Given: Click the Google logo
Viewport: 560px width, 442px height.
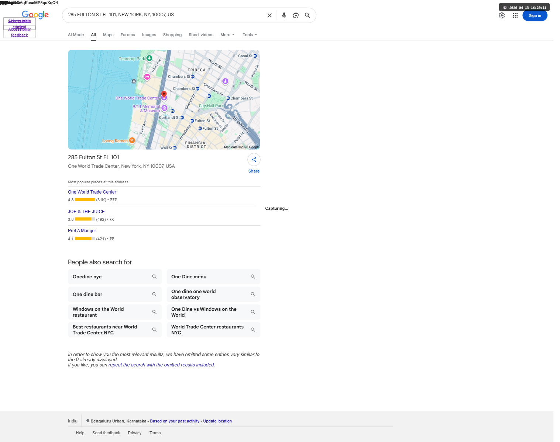Looking at the screenshot, I should [x=35, y=15].
